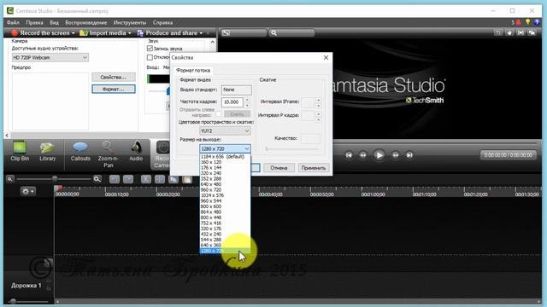The image size is (547, 307).
Task: Click the yellow lightbulb tips icon
Action: click(528, 22)
